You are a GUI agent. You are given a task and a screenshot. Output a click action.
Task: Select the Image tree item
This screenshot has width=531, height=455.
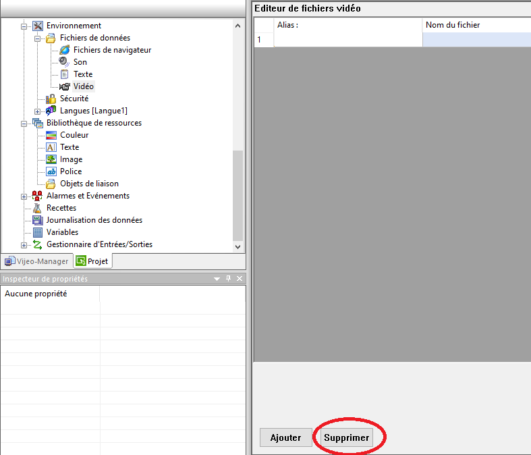71,159
